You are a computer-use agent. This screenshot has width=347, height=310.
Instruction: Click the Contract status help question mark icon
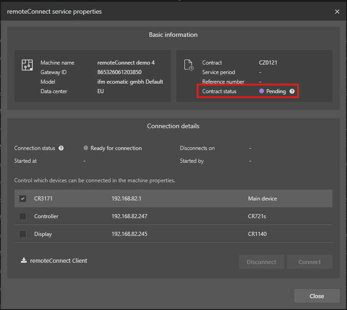click(292, 91)
